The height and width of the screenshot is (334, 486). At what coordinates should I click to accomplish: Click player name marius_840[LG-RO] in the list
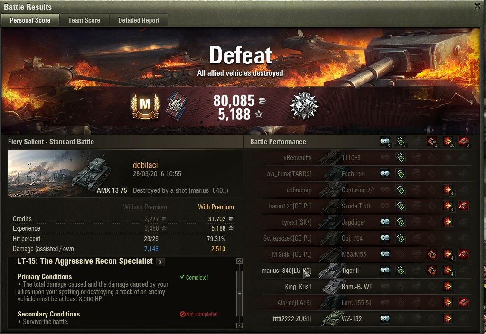coord(286,271)
